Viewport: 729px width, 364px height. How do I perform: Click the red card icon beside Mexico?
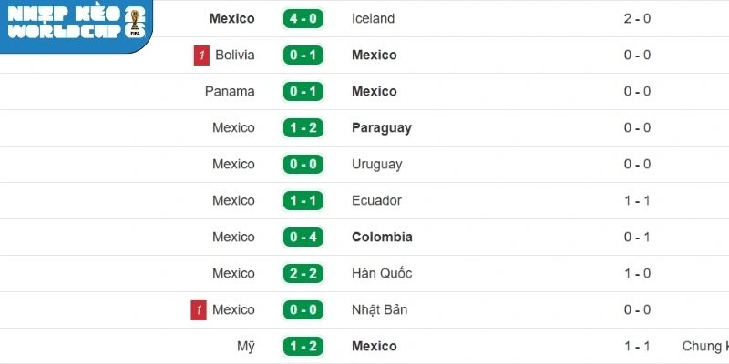tap(200, 310)
